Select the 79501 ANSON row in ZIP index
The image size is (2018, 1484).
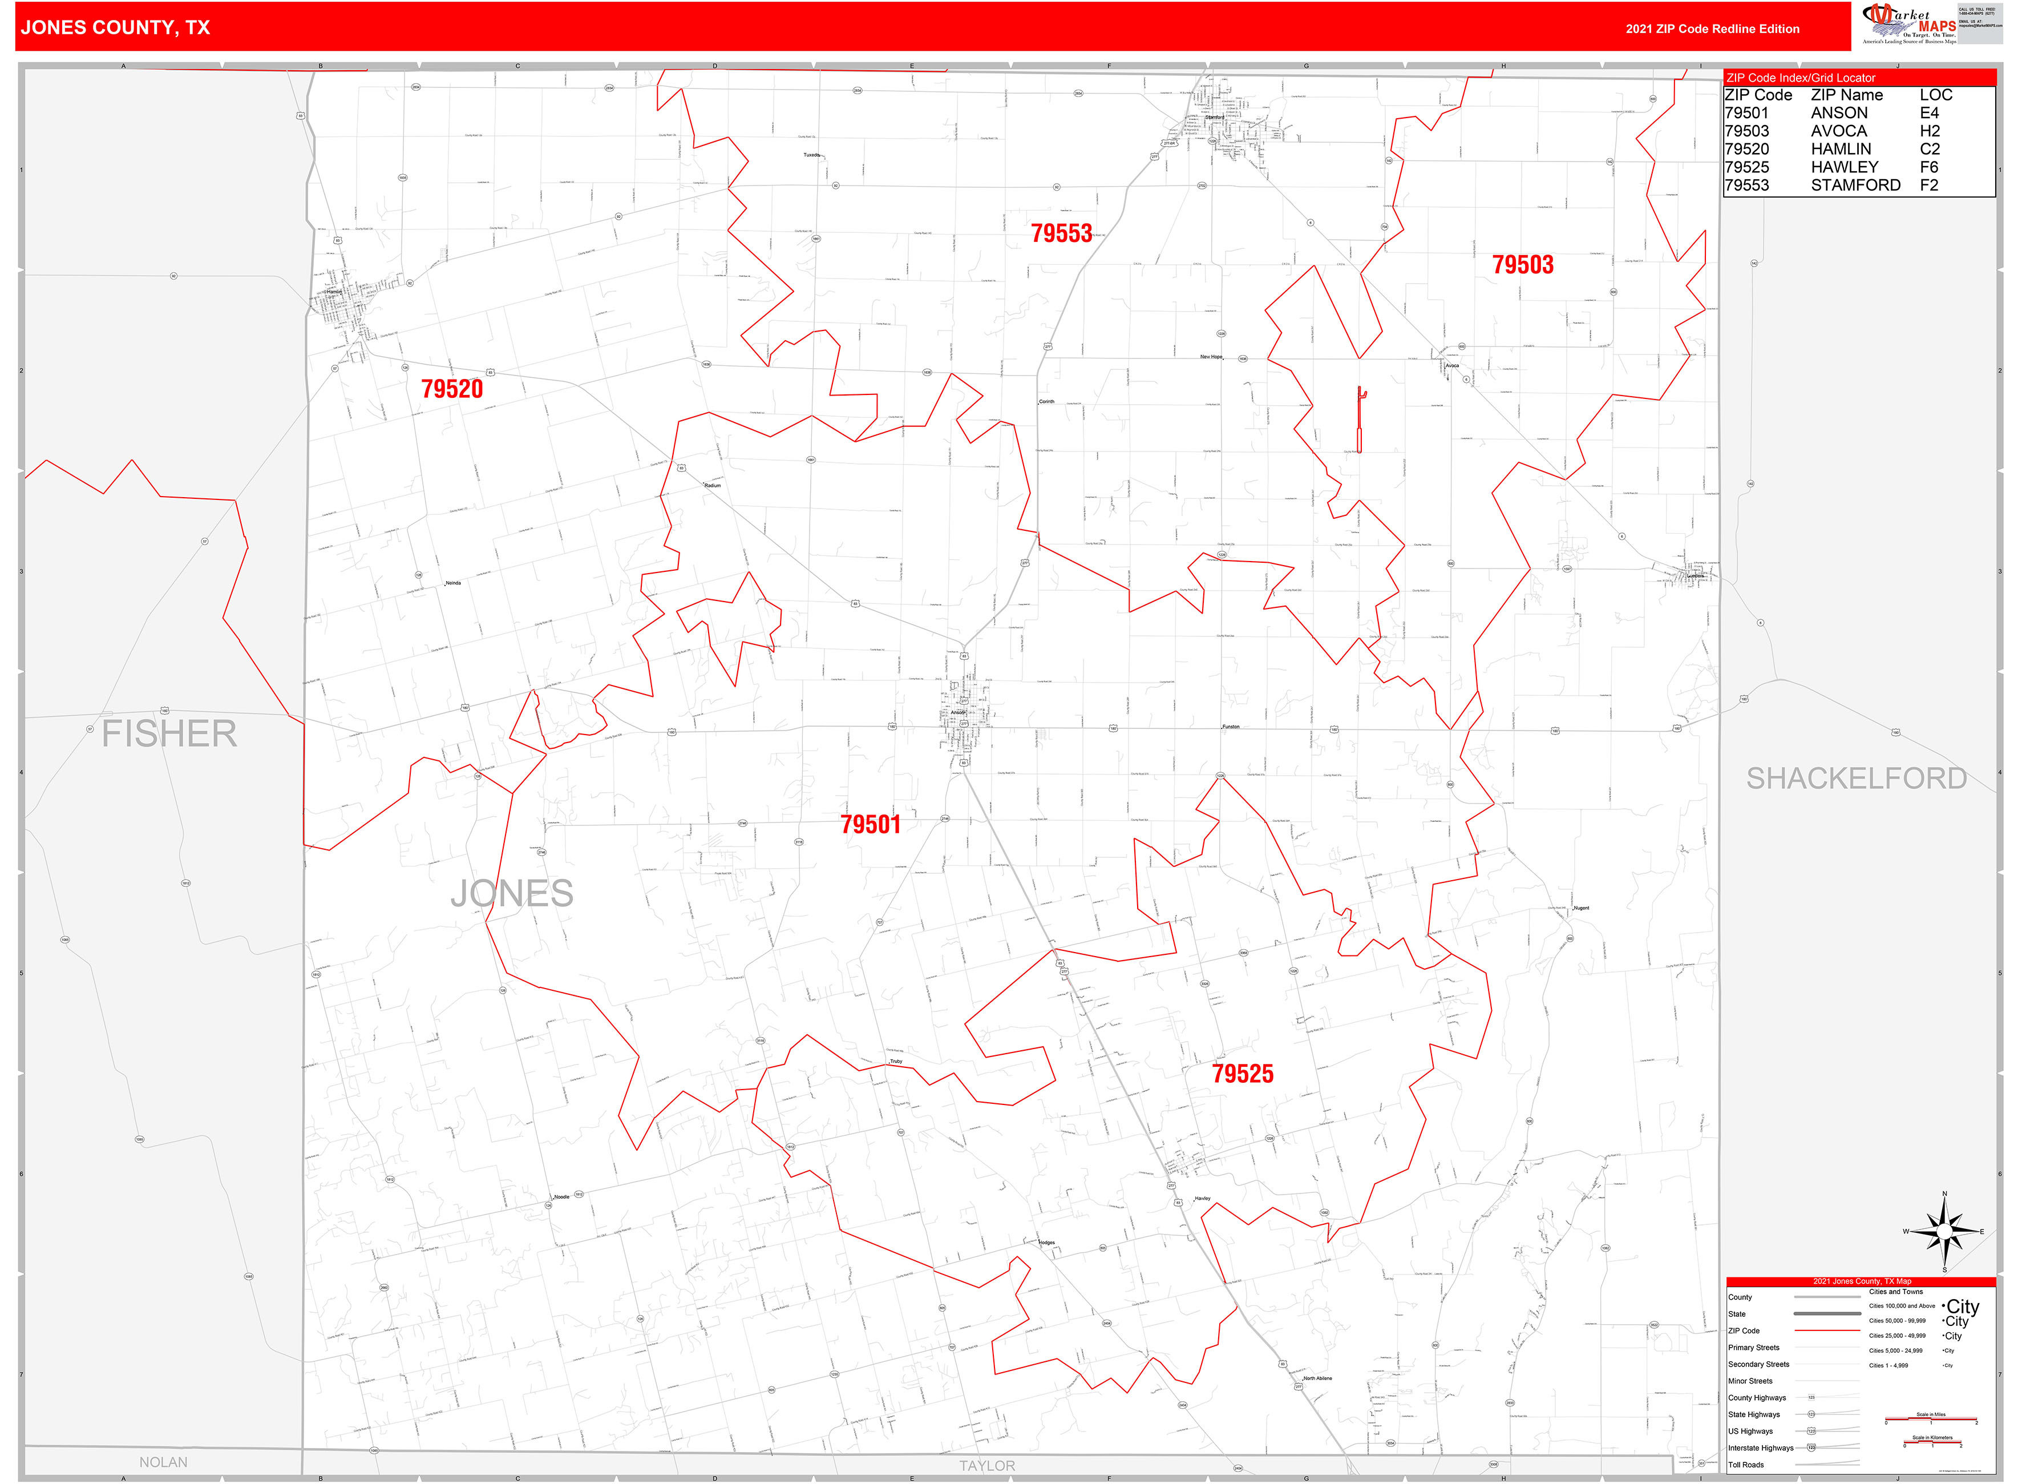[1822, 113]
